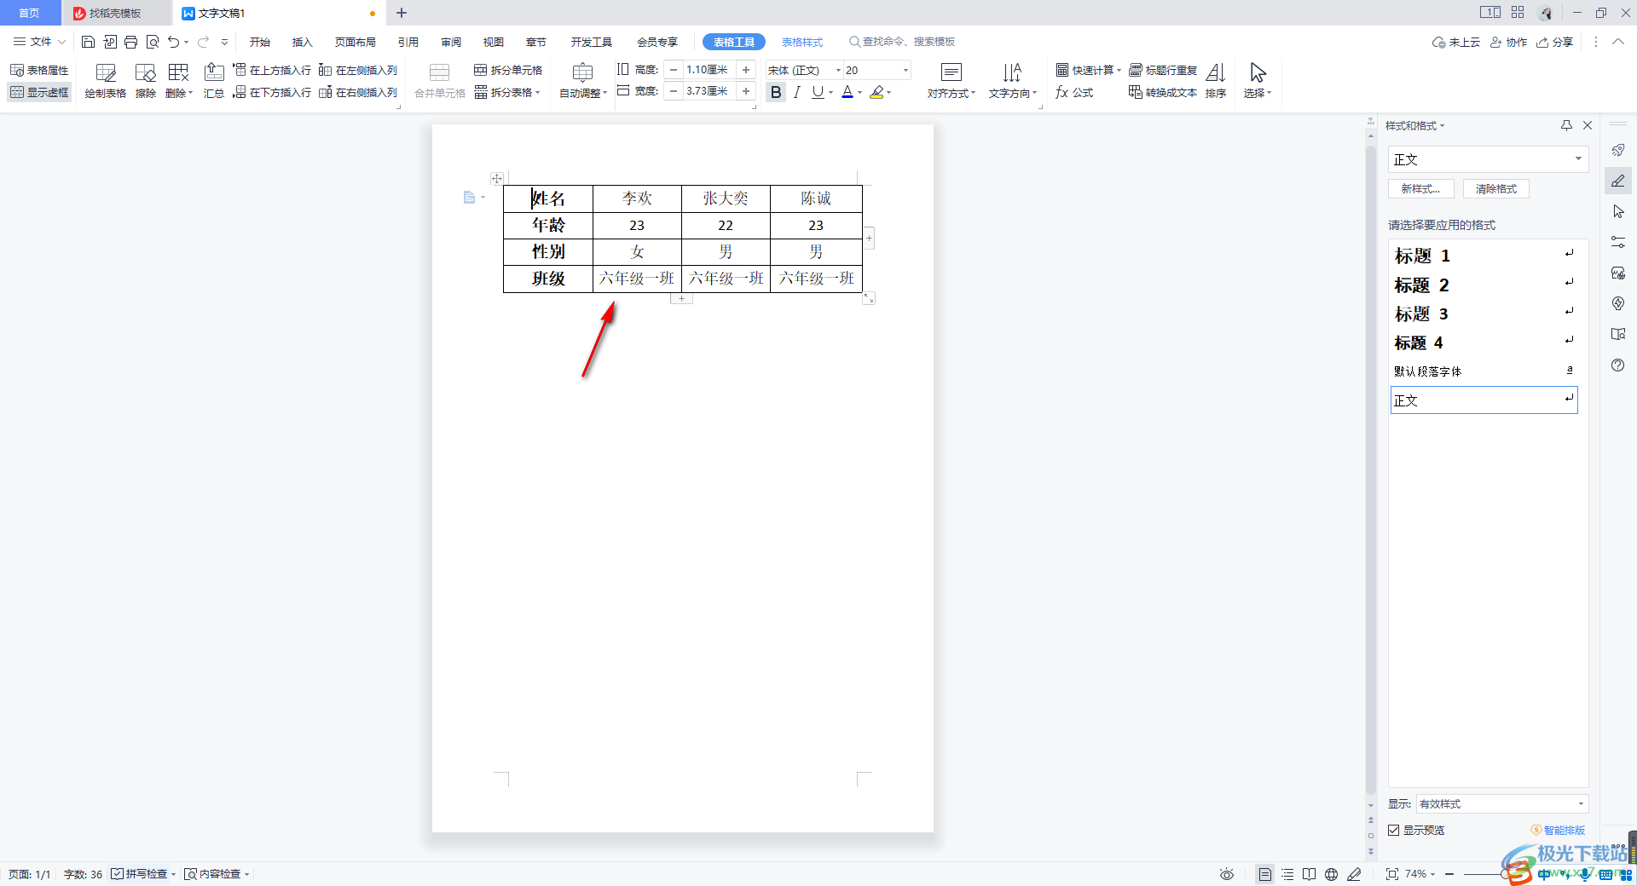
Task: Click the 协作 (Collaborate) button
Action: coord(1508,42)
